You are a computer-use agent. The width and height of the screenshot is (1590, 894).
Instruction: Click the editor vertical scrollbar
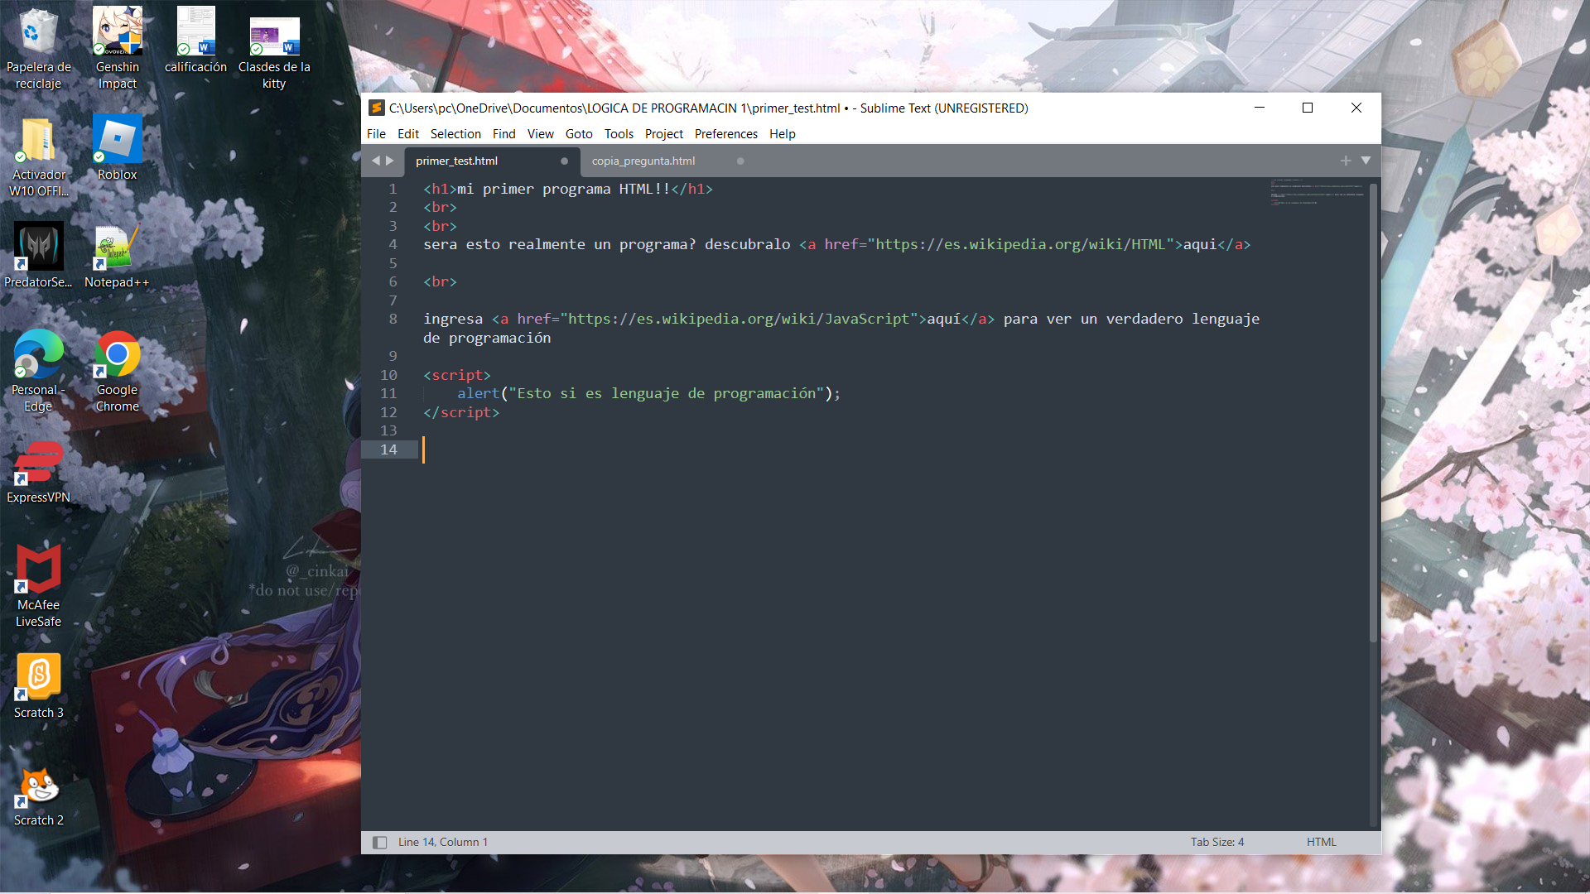(1373, 414)
